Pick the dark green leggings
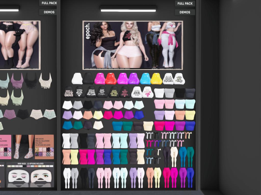 [x=190, y=157]
